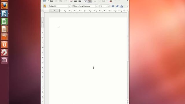Open the font name dropdown arrow
The width and height of the screenshot is (185, 104).
97,6
